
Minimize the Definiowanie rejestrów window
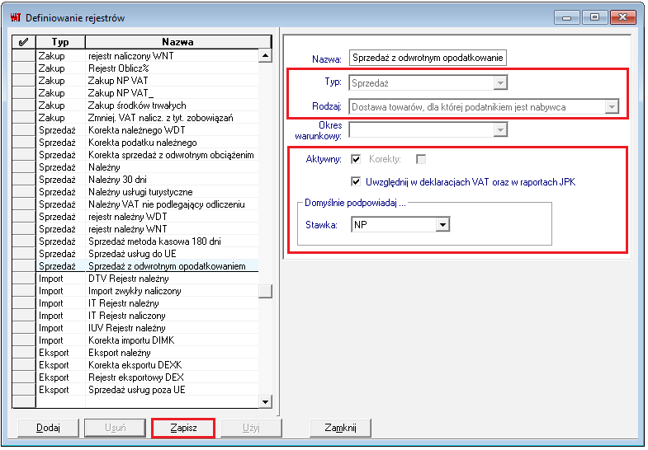566,18
